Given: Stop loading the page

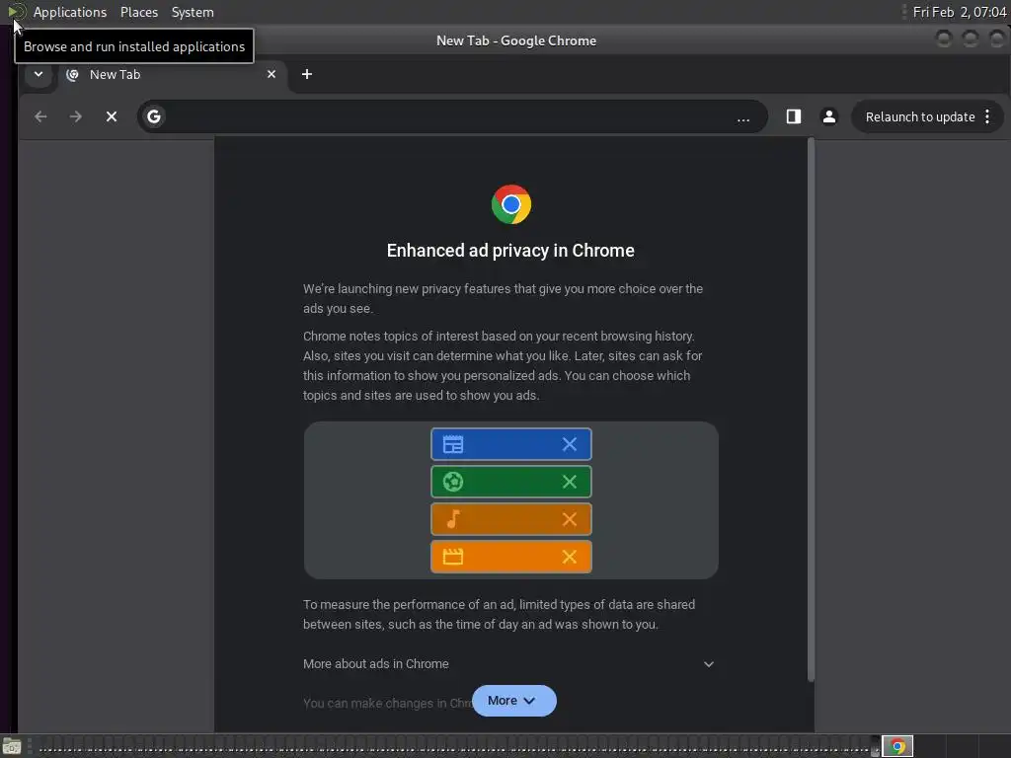Looking at the screenshot, I should (x=112, y=116).
